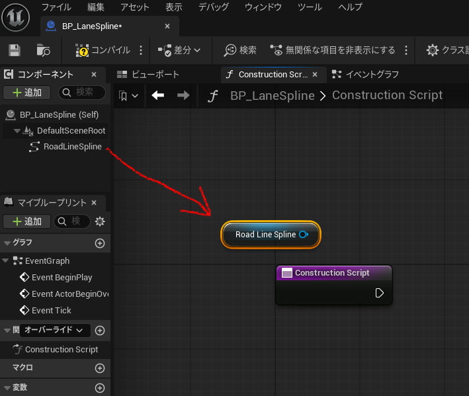
Task: Click the graph navigate back arrow
Action: (157, 96)
